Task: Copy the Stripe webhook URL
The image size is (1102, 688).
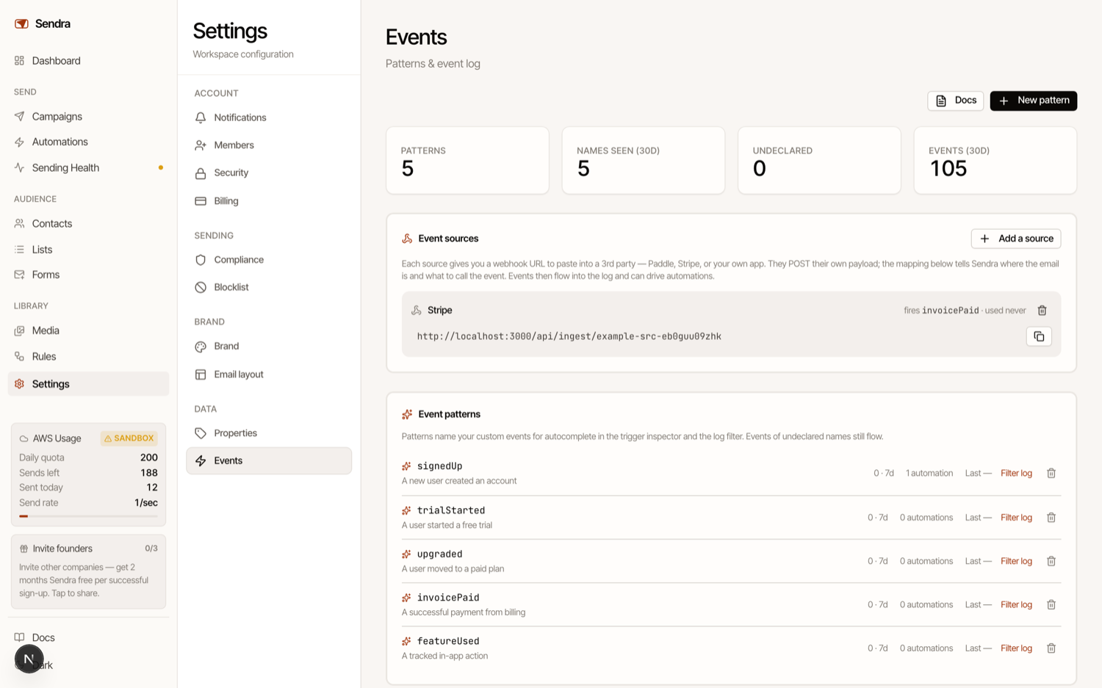Action: tap(1039, 336)
